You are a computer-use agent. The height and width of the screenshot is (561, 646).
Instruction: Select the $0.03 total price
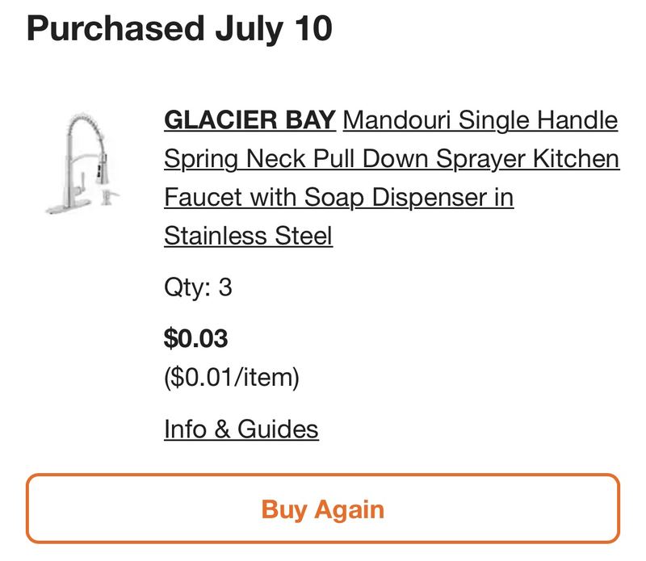point(195,338)
